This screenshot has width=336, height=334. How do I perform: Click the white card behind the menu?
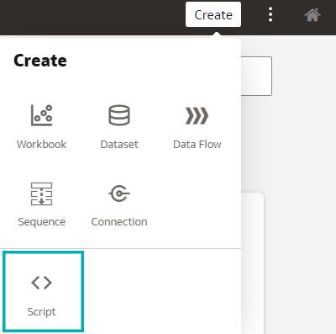click(253, 263)
